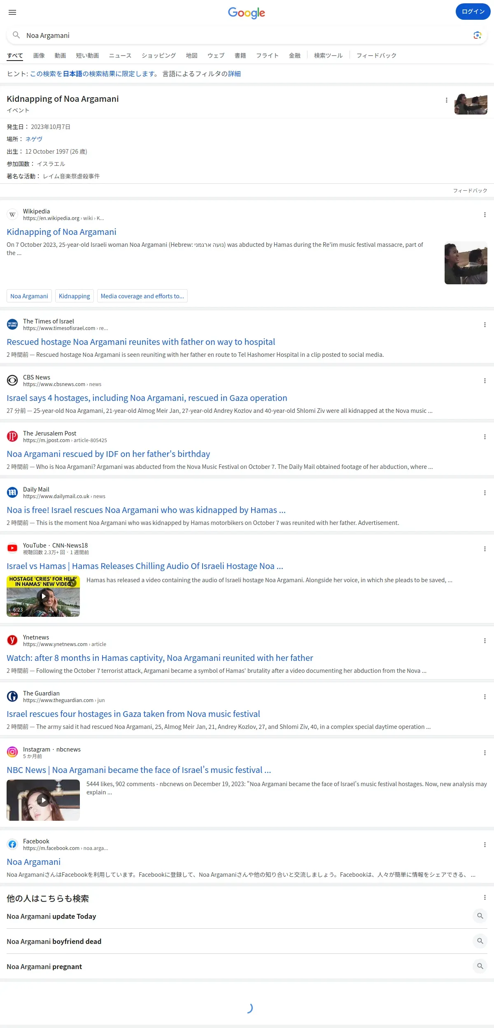Play the NBC News Instagram video thumbnail
Viewport: 494px width, 1028px height.
pyautogui.click(x=43, y=800)
